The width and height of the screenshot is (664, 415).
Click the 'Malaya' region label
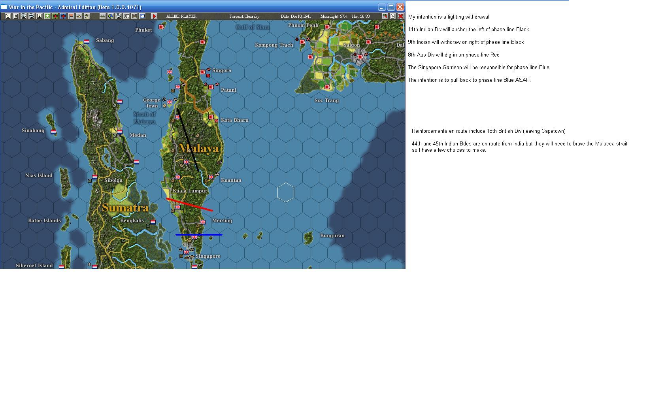click(199, 148)
